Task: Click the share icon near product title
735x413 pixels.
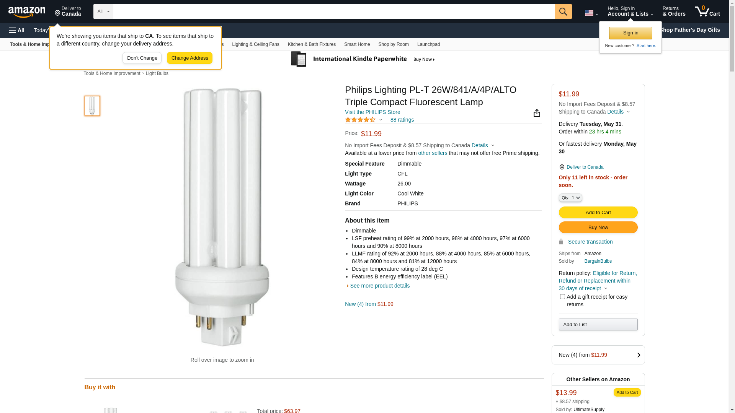Action: (537, 113)
